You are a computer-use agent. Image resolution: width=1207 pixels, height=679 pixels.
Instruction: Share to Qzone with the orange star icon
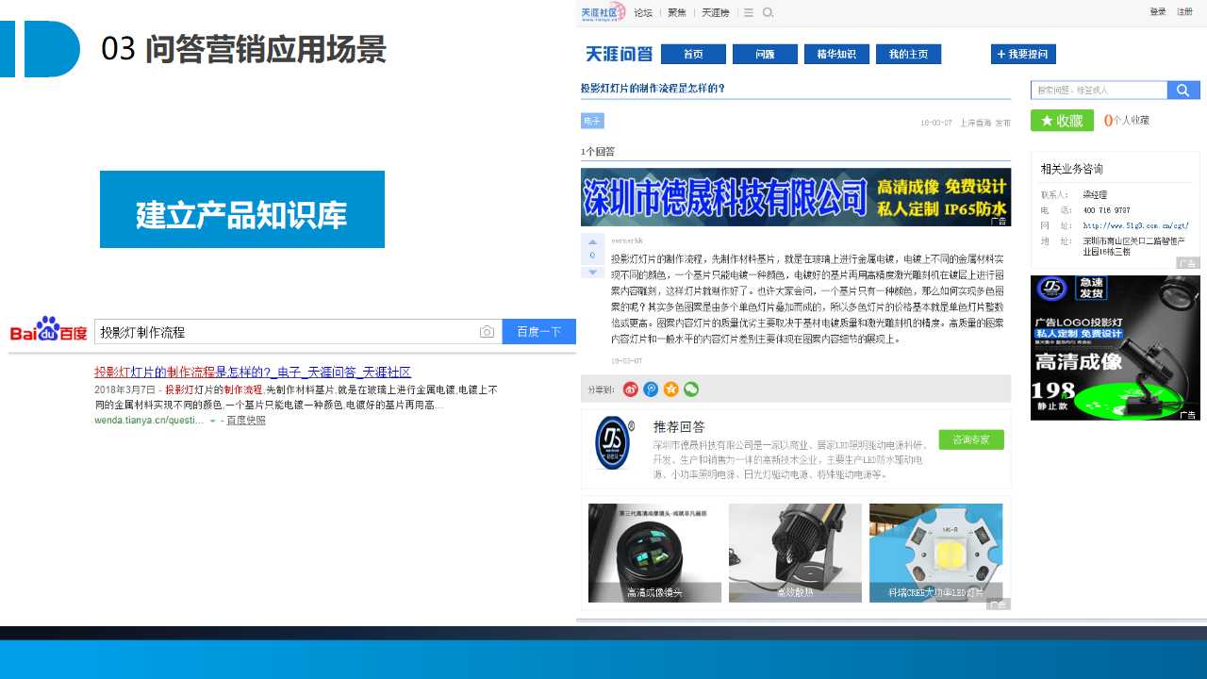[670, 389]
